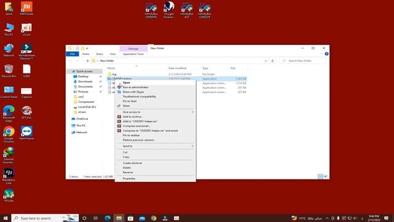This screenshot has height=222, width=394.
Task: Click the Windows Start button
Action: tap(6, 218)
